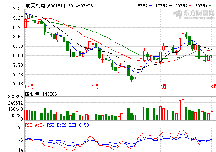The image size is (216, 152).
Task: Click the 77 RSI axis label
Action: click(x=20, y=127)
